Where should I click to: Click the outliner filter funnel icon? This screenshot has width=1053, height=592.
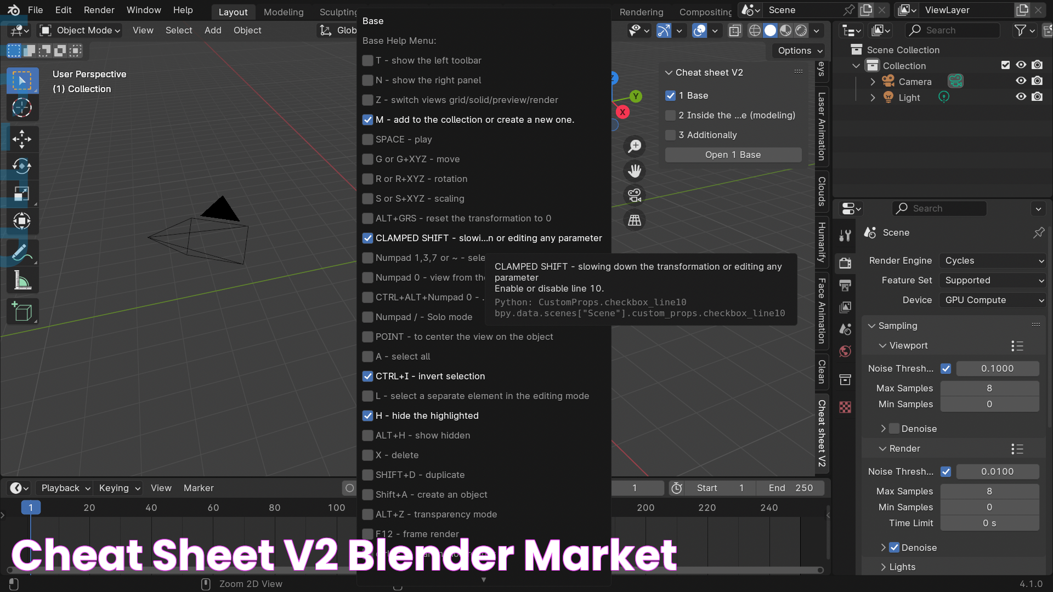(1020, 31)
